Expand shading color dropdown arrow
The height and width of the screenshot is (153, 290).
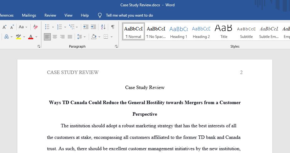click(99, 37)
